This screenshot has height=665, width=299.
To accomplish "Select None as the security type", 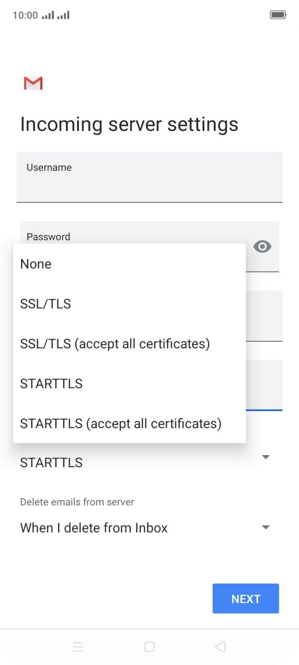I will click(35, 263).
